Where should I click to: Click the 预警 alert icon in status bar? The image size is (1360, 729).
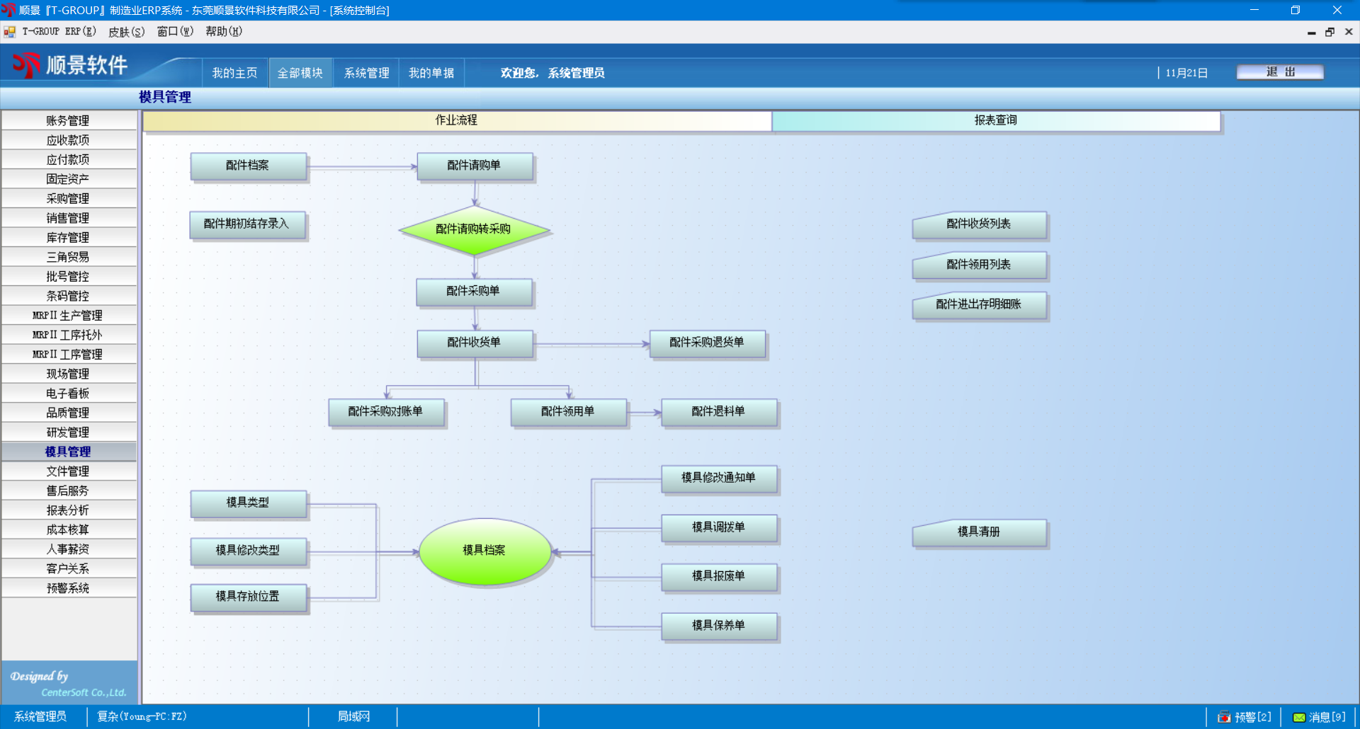tap(1223, 717)
